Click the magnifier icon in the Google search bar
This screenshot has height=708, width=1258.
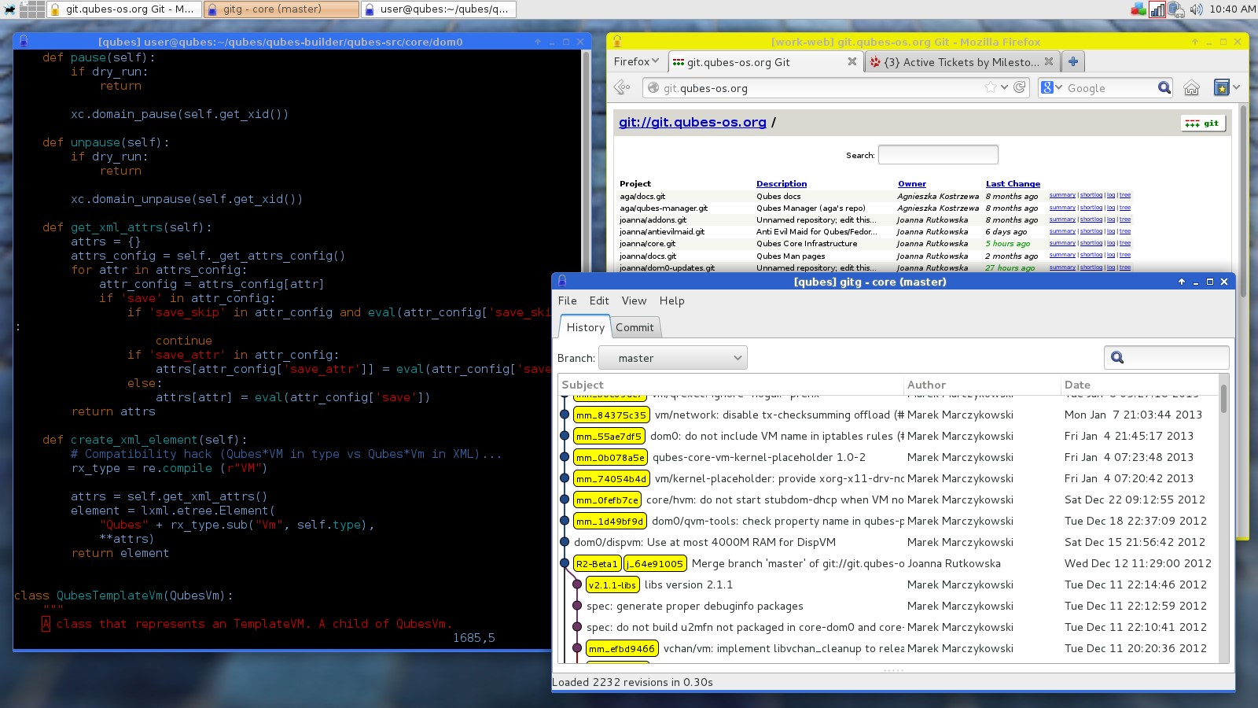(x=1164, y=88)
